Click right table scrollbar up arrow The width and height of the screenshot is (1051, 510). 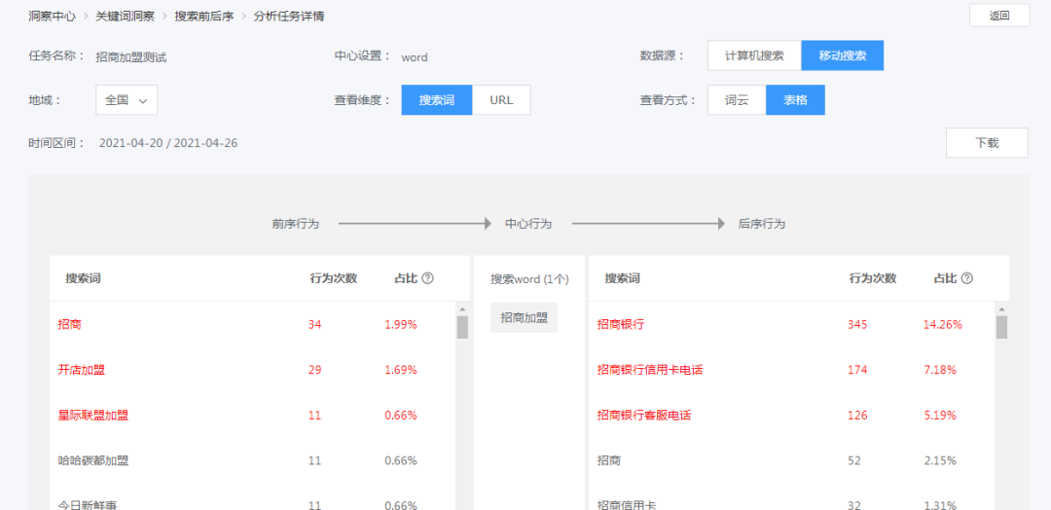click(1001, 310)
